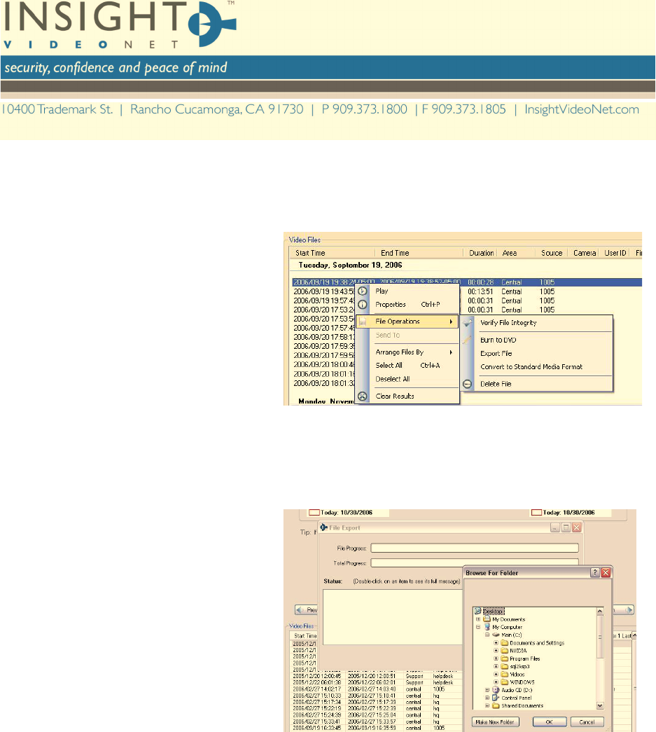The image size is (656, 732).
Task: Select Convert to Standard Media Format
Action: click(531, 367)
